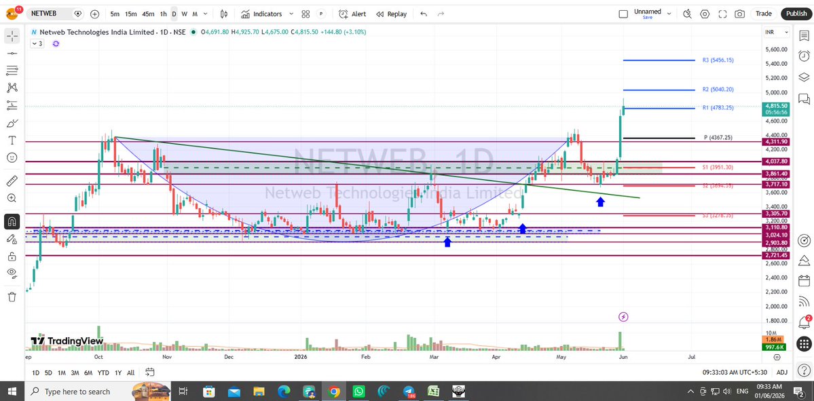Lock all drawing tools
Viewport: 814px width, 401px height.
(12, 256)
